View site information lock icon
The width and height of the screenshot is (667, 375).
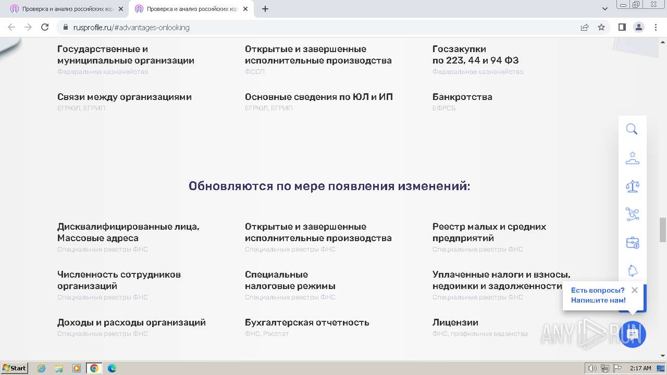(x=65, y=27)
